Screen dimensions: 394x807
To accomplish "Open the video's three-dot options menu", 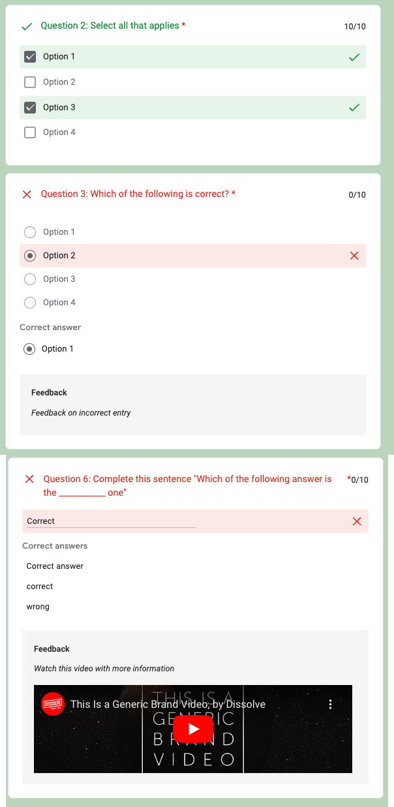I will point(331,704).
